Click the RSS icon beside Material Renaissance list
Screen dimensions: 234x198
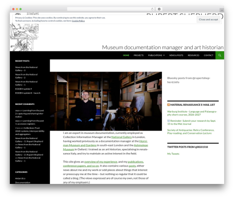tap(168, 105)
